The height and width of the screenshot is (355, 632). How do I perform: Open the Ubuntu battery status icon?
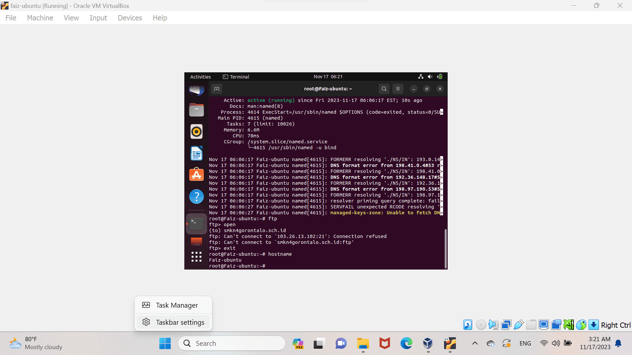point(440,77)
